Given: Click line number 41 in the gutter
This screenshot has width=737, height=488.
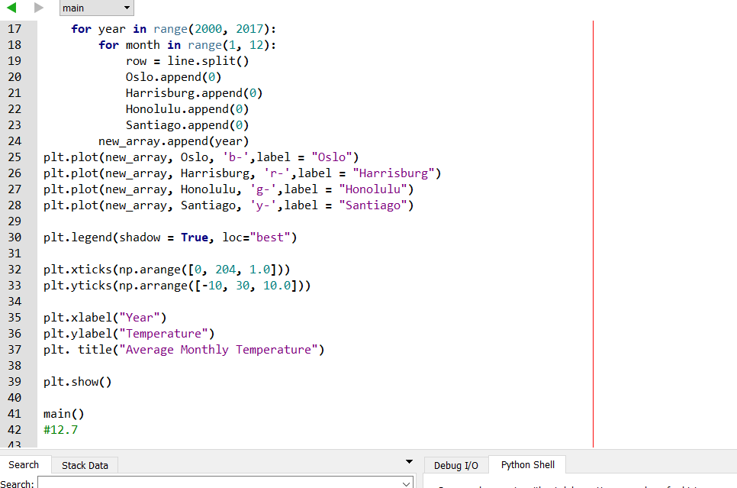Looking at the screenshot, I should (14, 413).
